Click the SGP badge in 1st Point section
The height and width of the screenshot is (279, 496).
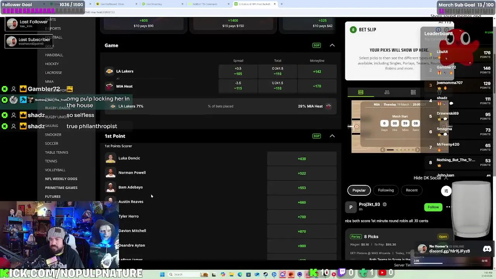(x=317, y=136)
